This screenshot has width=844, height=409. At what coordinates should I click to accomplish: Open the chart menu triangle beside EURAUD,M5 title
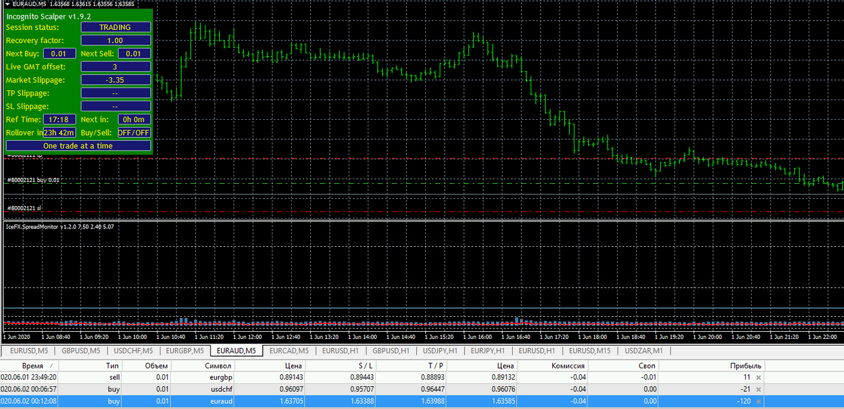tap(7, 4)
